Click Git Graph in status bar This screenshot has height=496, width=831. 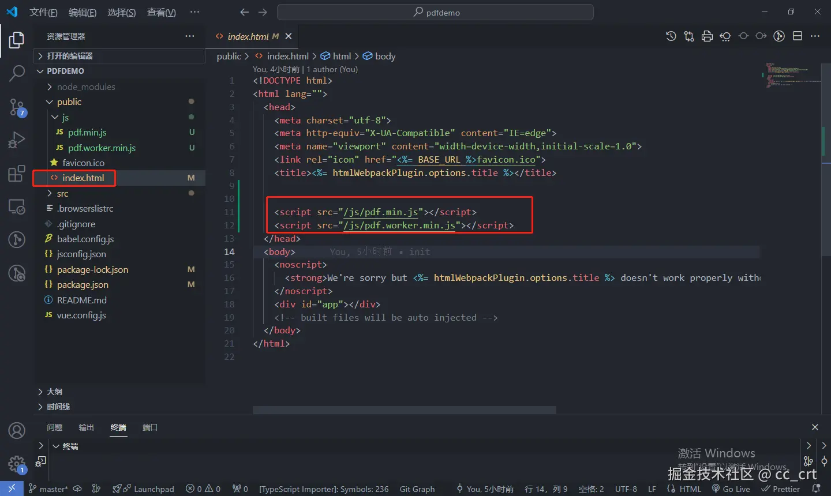(x=417, y=489)
